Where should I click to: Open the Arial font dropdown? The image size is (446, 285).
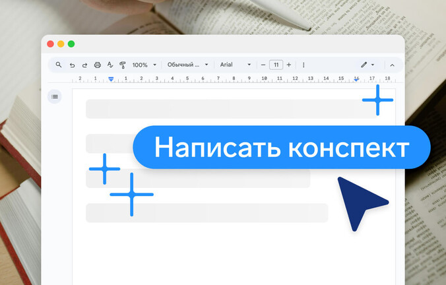point(236,65)
